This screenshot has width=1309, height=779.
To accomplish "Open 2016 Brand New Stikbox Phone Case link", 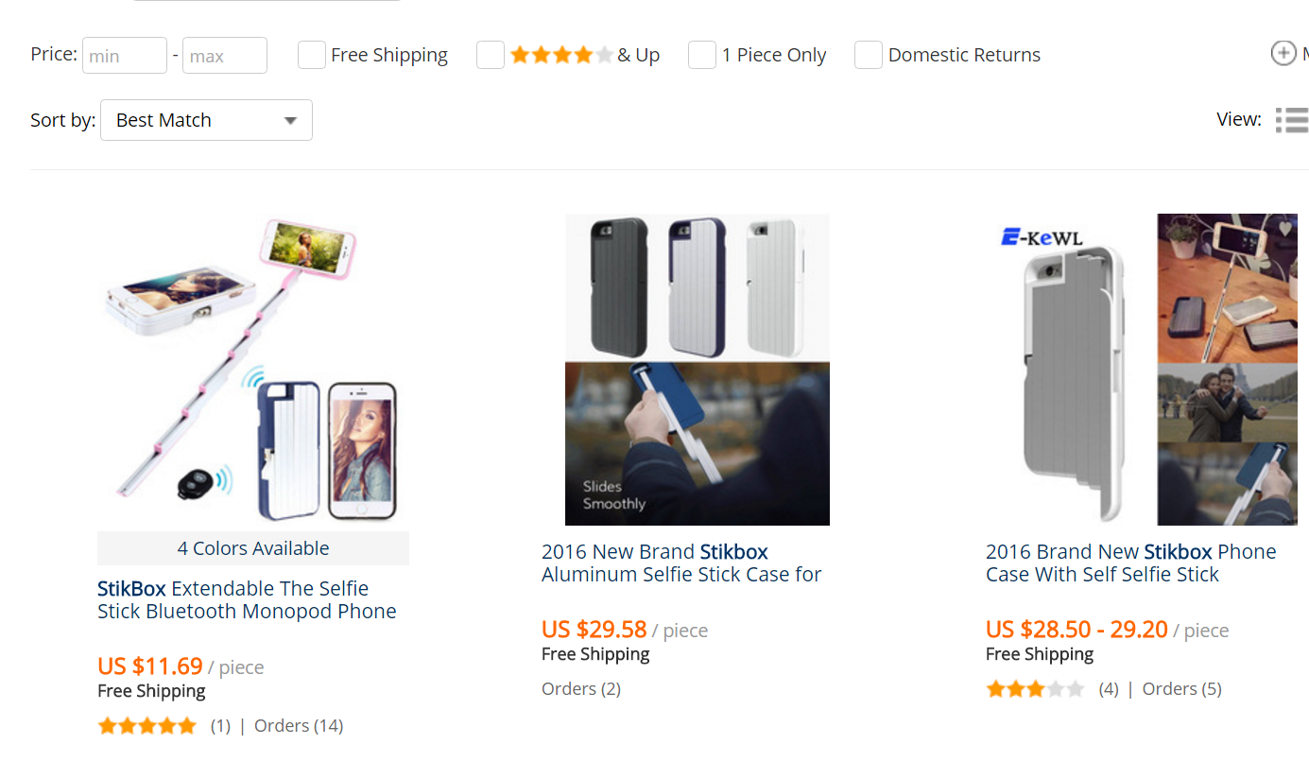I will click(1130, 563).
